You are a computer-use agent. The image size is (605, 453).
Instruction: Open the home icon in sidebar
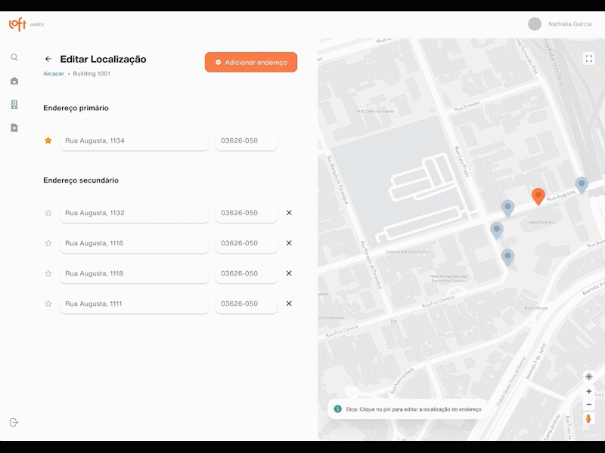tap(14, 81)
